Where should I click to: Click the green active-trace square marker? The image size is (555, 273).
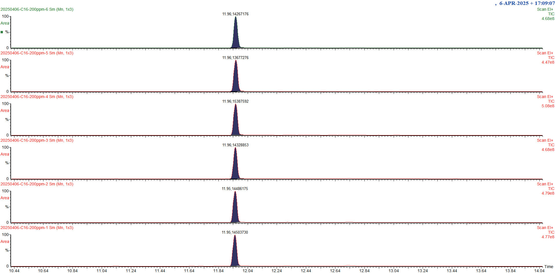point(2,32)
